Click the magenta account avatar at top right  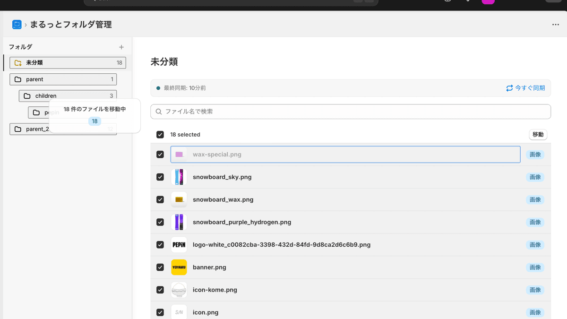point(488,2)
